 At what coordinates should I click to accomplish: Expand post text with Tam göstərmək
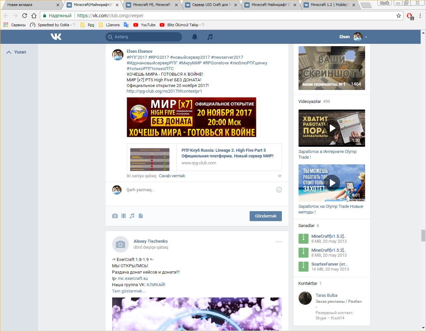coord(129,291)
